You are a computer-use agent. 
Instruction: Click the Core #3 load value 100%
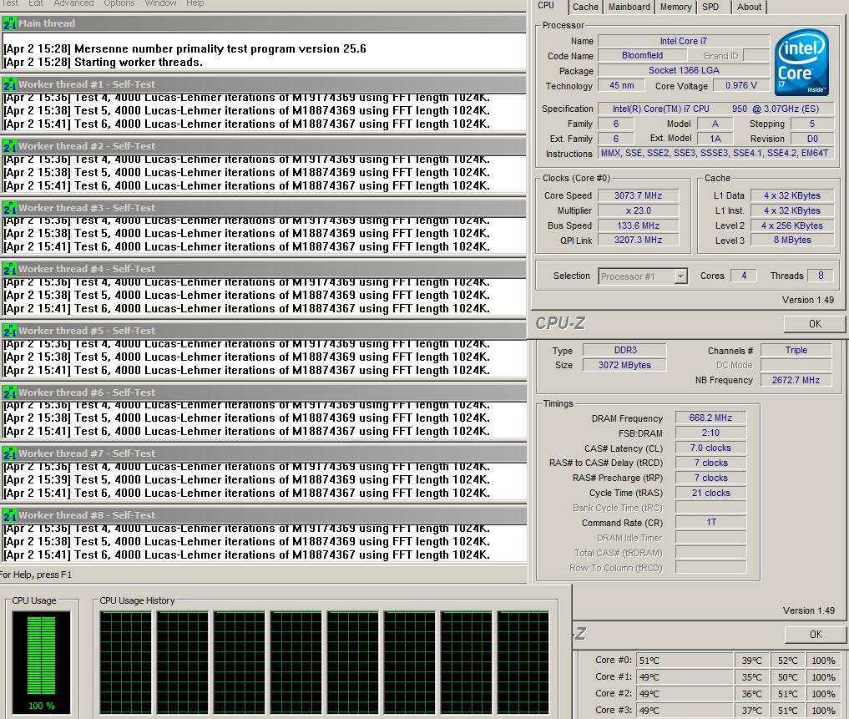[823, 711]
